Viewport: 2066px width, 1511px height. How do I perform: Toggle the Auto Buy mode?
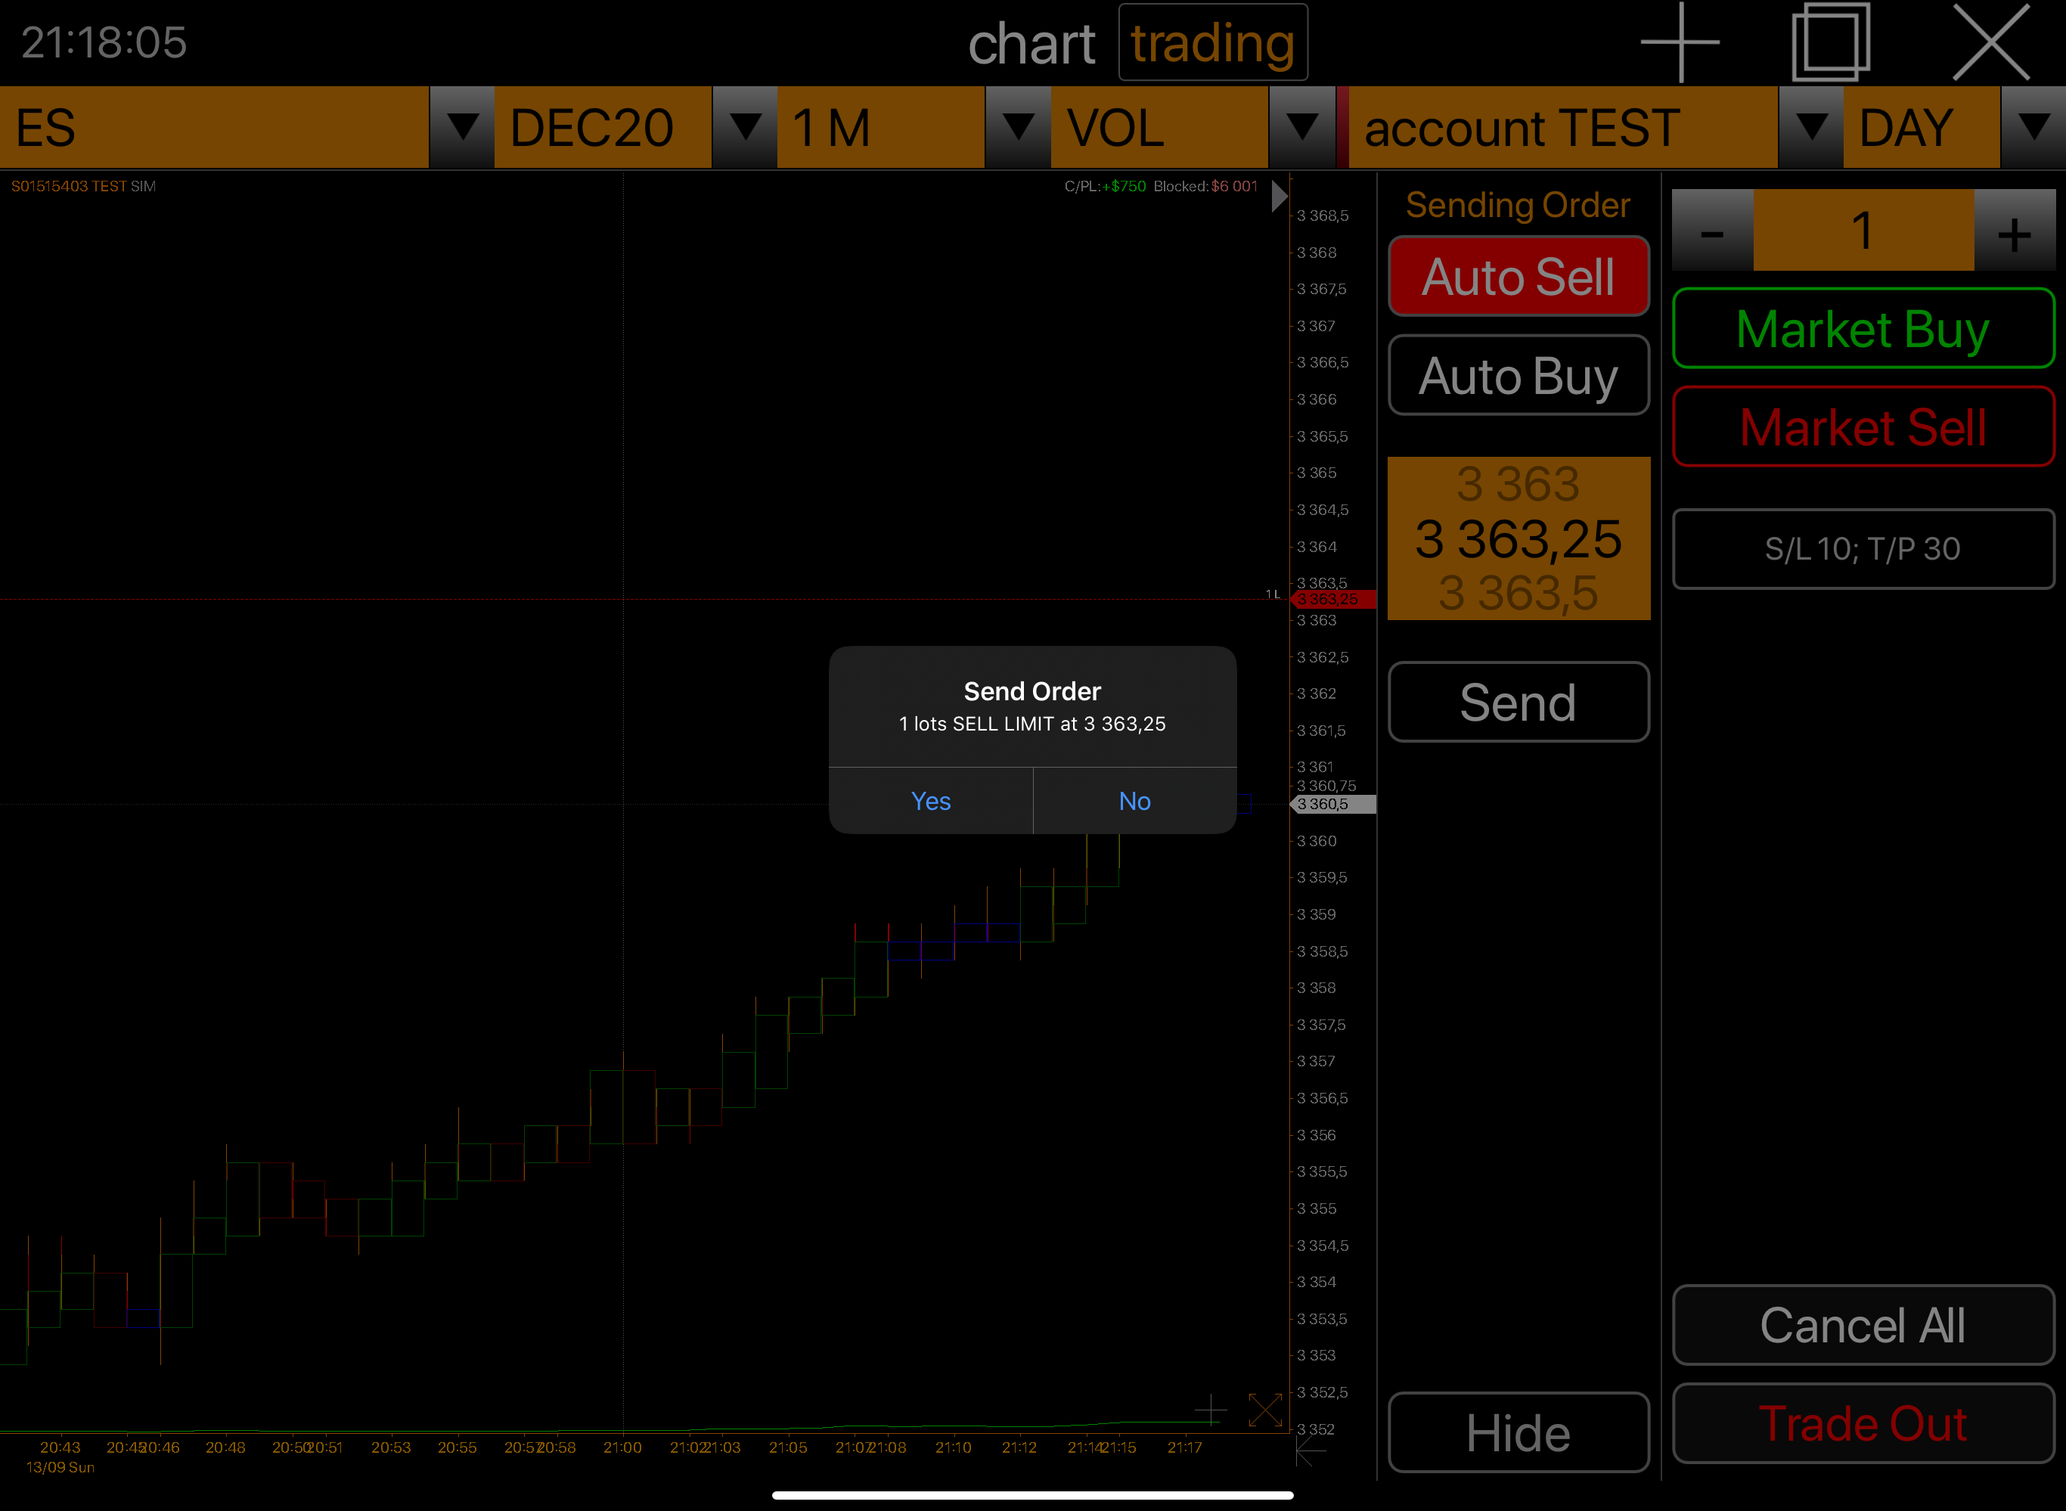1517,375
